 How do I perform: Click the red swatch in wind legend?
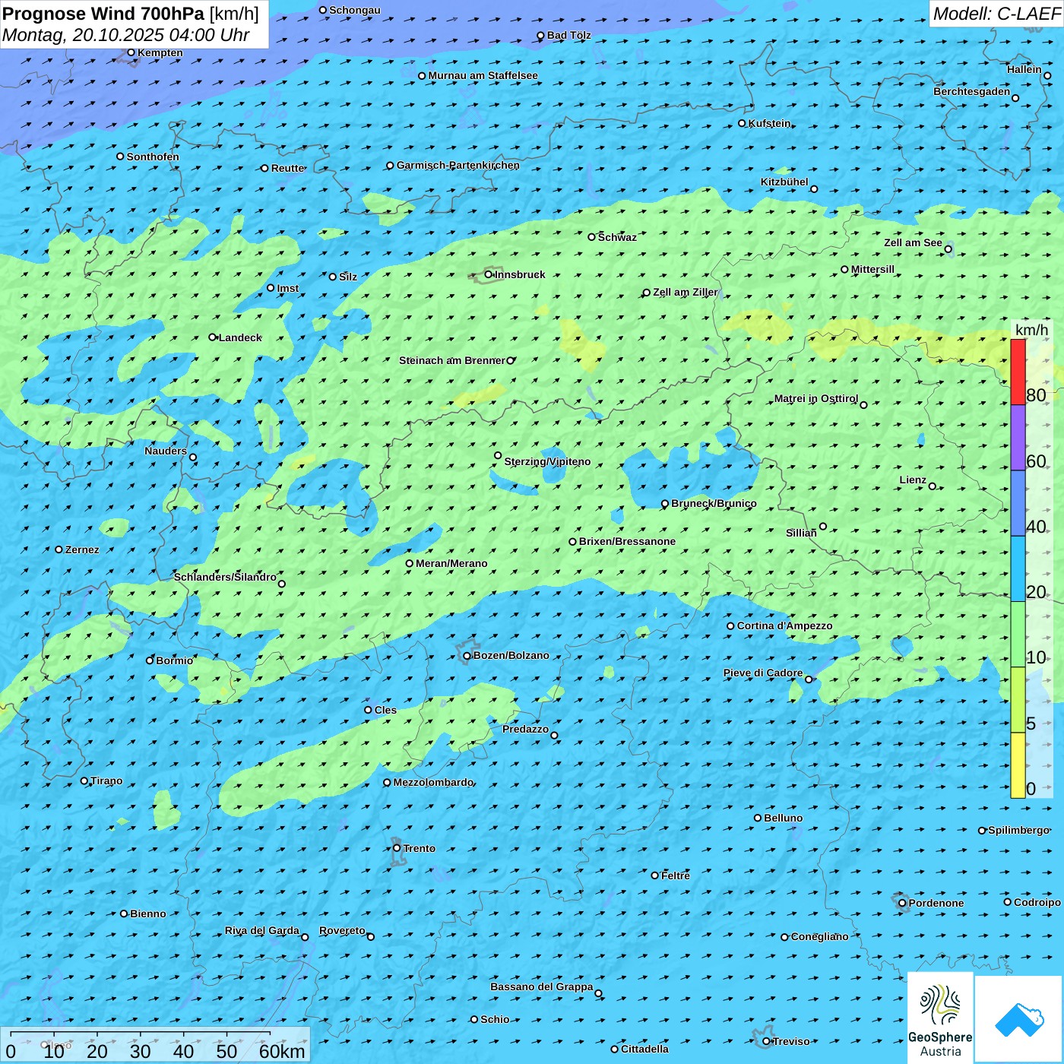click(x=1018, y=372)
